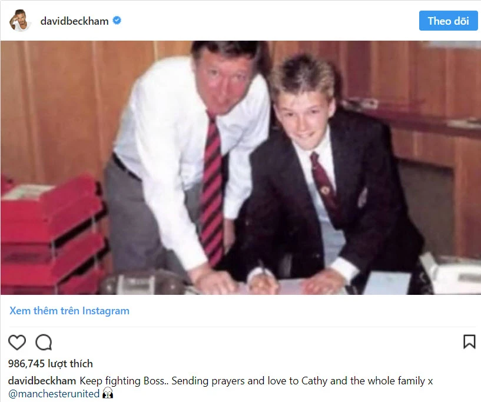Image resolution: width=481 pixels, height=402 pixels.
Task: Click the davidbeckham username in the caption
Action: [42, 381]
